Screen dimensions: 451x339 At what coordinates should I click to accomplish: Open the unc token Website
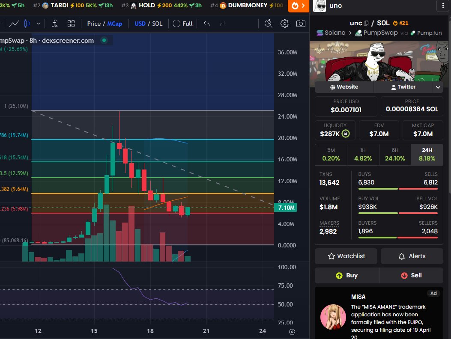pyautogui.click(x=344, y=87)
